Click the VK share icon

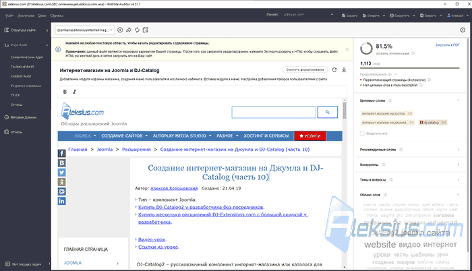[62, 163]
